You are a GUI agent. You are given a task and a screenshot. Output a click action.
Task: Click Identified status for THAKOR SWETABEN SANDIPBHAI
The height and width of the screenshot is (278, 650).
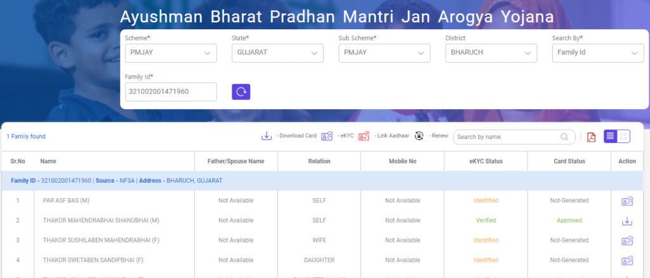(x=486, y=260)
